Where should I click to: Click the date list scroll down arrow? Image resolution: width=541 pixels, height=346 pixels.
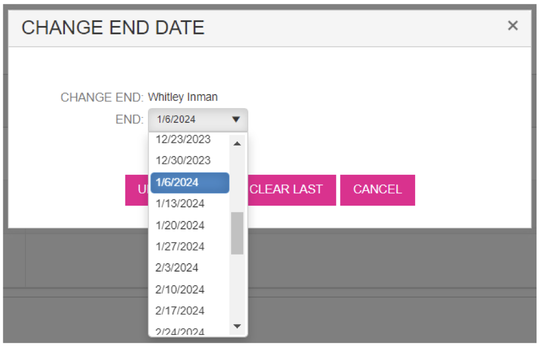[x=237, y=326]
